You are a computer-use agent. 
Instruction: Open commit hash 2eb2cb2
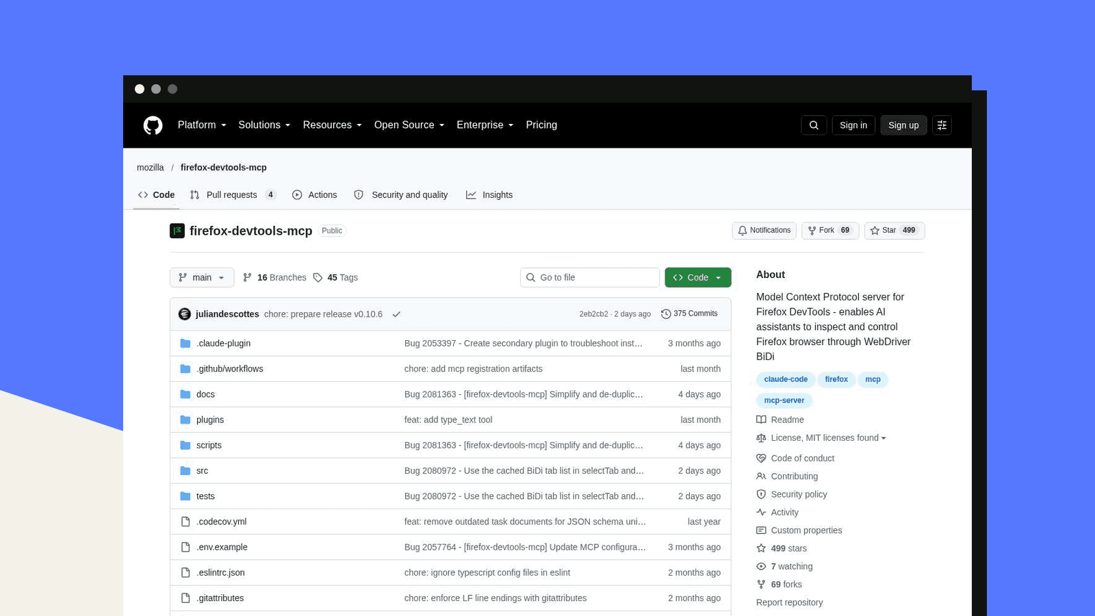tap(593, 314)
